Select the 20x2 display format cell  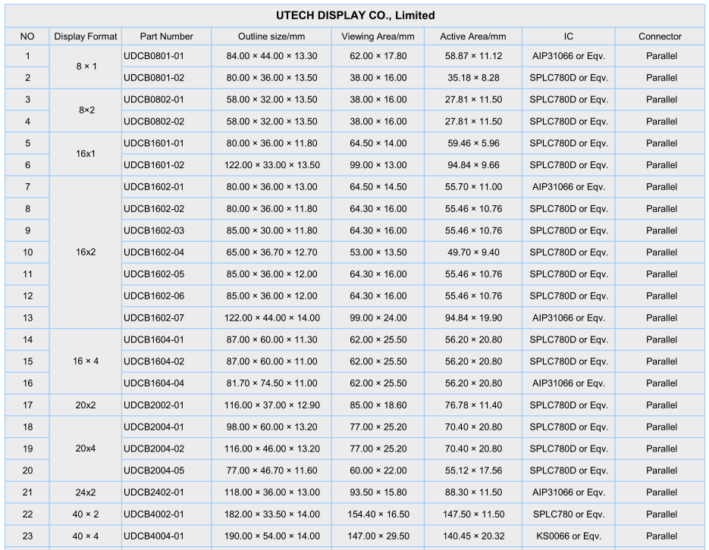[x=86, y=405]
